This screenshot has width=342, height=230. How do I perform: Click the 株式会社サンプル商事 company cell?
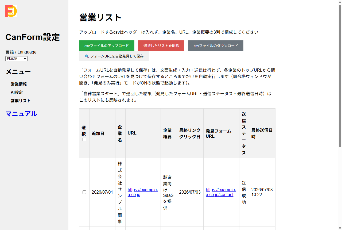pyautogui.click(x=120, y=192)
